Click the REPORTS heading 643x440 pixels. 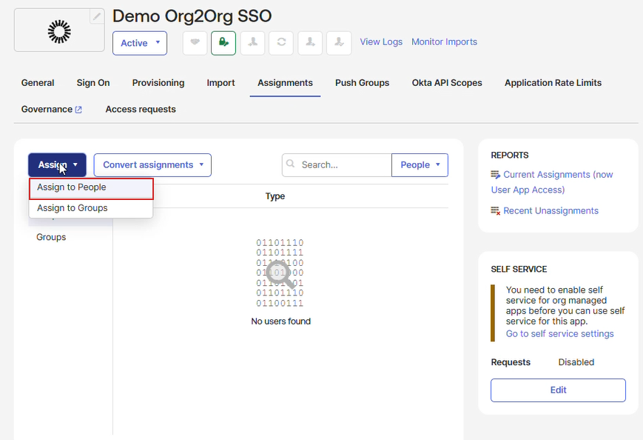510,155
